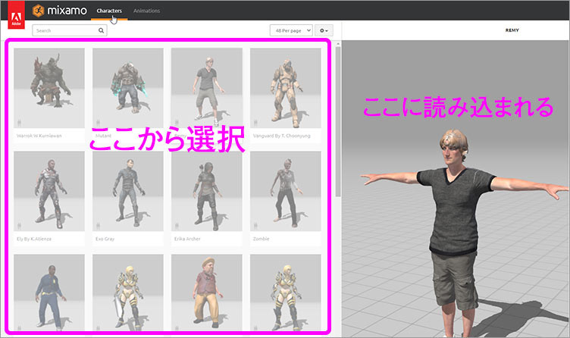Select the Remy character thumbnail
This screenshot has height=338, width=570.
click(x=206, y=88)
